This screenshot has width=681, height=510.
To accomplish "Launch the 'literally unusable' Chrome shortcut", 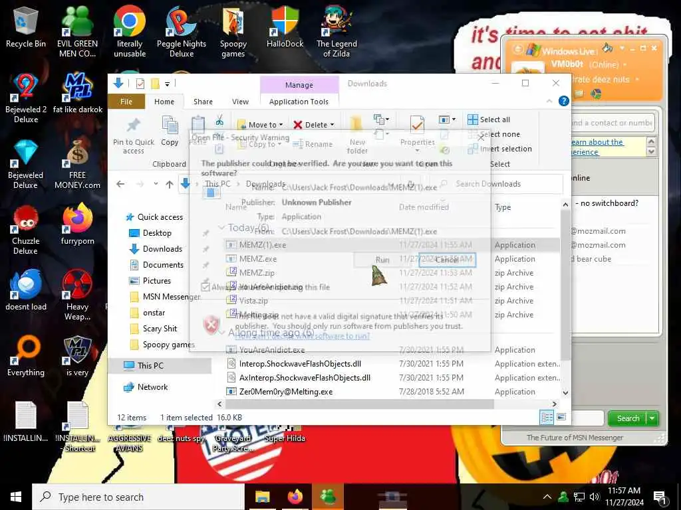I will (x=130, y=31).
